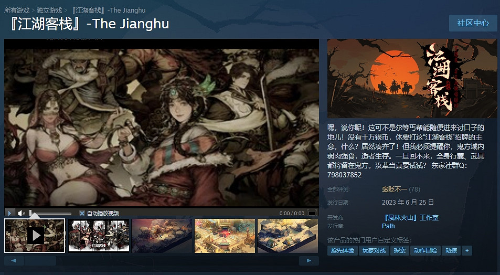Image resolution: width=500 pixels, height=275 pixels.
Task: Uncheck the 自动播放视频 autoplay checkbox
Action: point(82,213)
